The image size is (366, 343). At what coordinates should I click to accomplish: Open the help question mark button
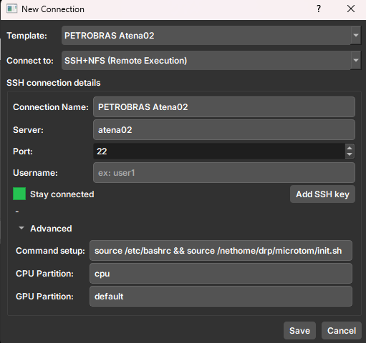pos(319,9)
